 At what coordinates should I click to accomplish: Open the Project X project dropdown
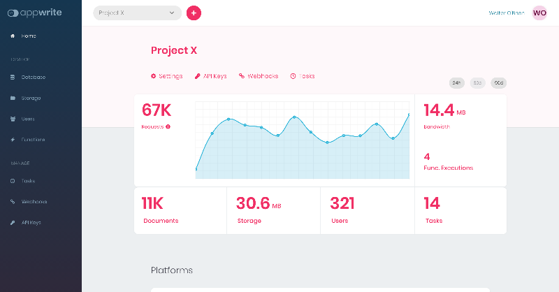pos(137,13)
